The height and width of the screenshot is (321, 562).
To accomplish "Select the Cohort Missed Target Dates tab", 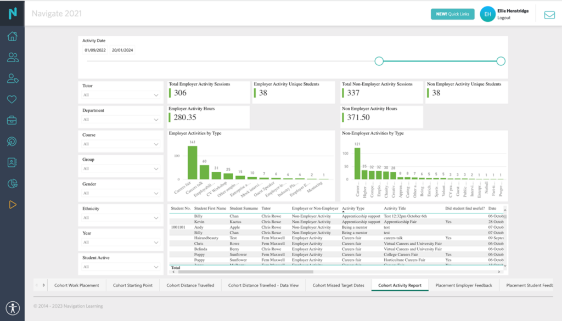I will (x=338, y=285).
